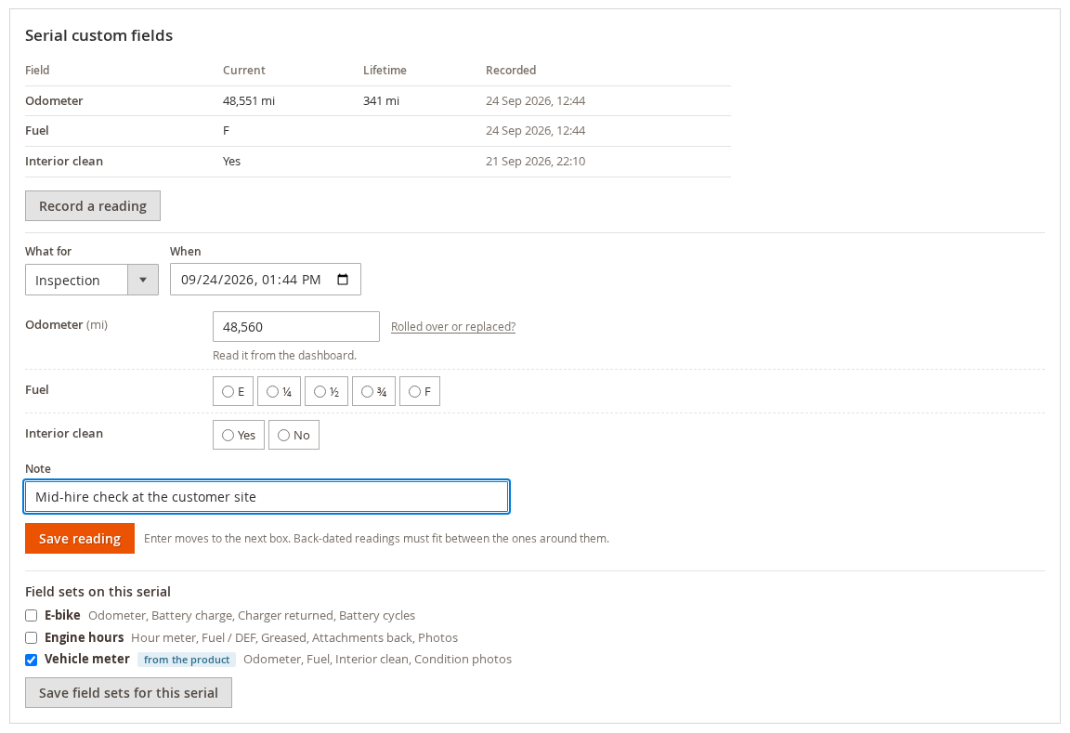The image size is (1070, 733).
Task: Click the Fuel row in the fields table
Action: (x=378, y=131)
